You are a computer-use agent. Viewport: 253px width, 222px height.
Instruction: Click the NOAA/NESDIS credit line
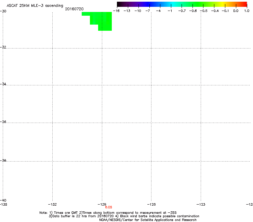pos(148,220)
